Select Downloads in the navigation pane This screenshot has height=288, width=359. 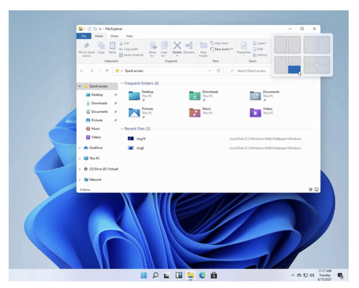pos(99,103)
